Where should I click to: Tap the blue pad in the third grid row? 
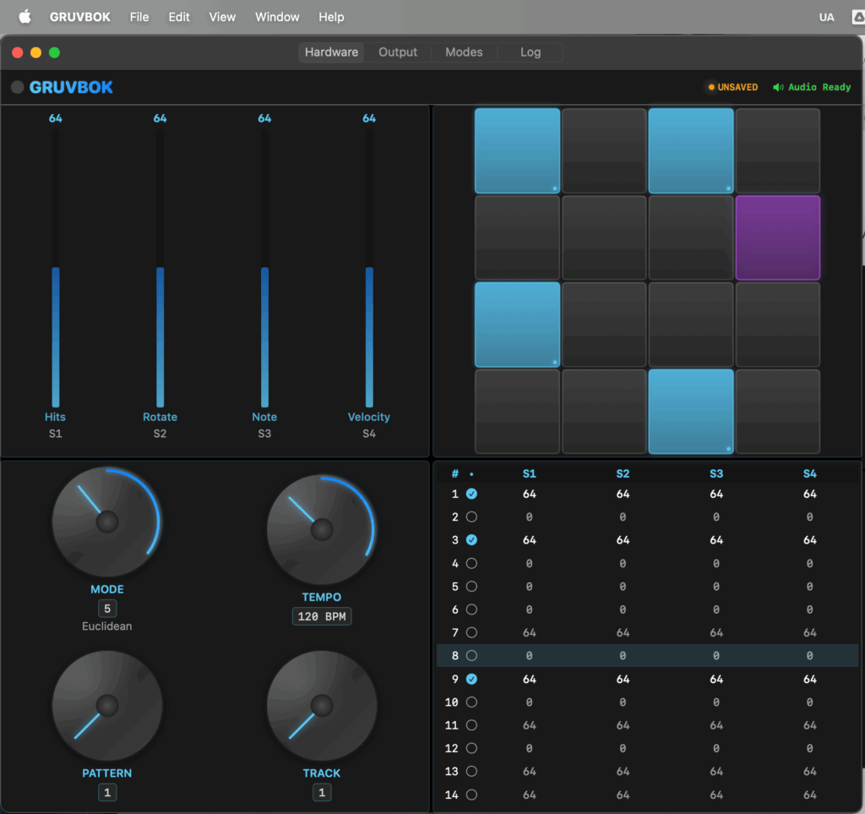[x=516, y=325]
